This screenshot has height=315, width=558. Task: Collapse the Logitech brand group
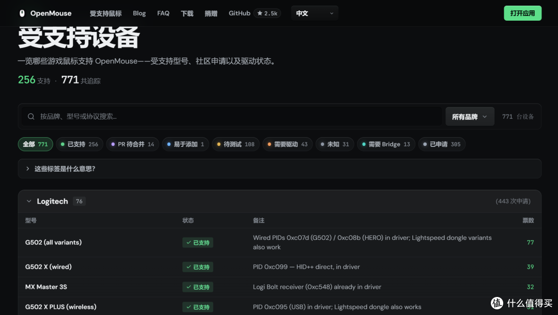click(x=29, y=202)
